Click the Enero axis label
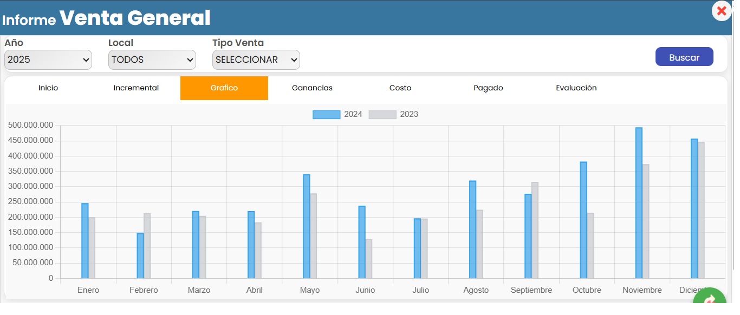This screenshot has height=315, width=740. (x=88, y=290)
